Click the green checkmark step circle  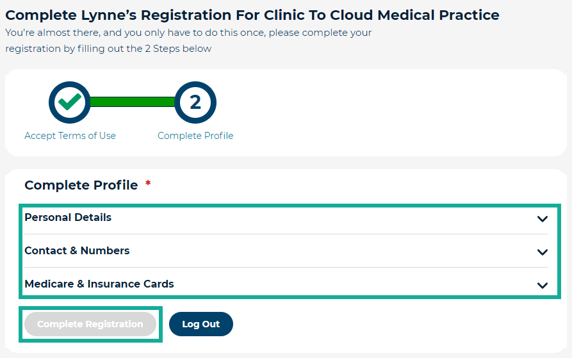click(x=70, y=102)
